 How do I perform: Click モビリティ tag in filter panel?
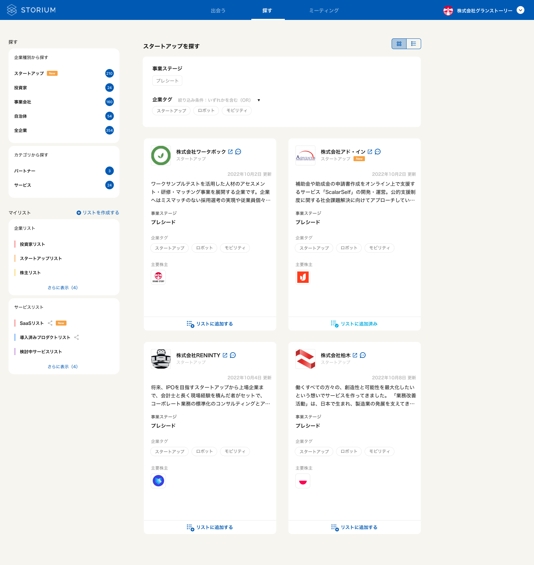pos(237,111)
